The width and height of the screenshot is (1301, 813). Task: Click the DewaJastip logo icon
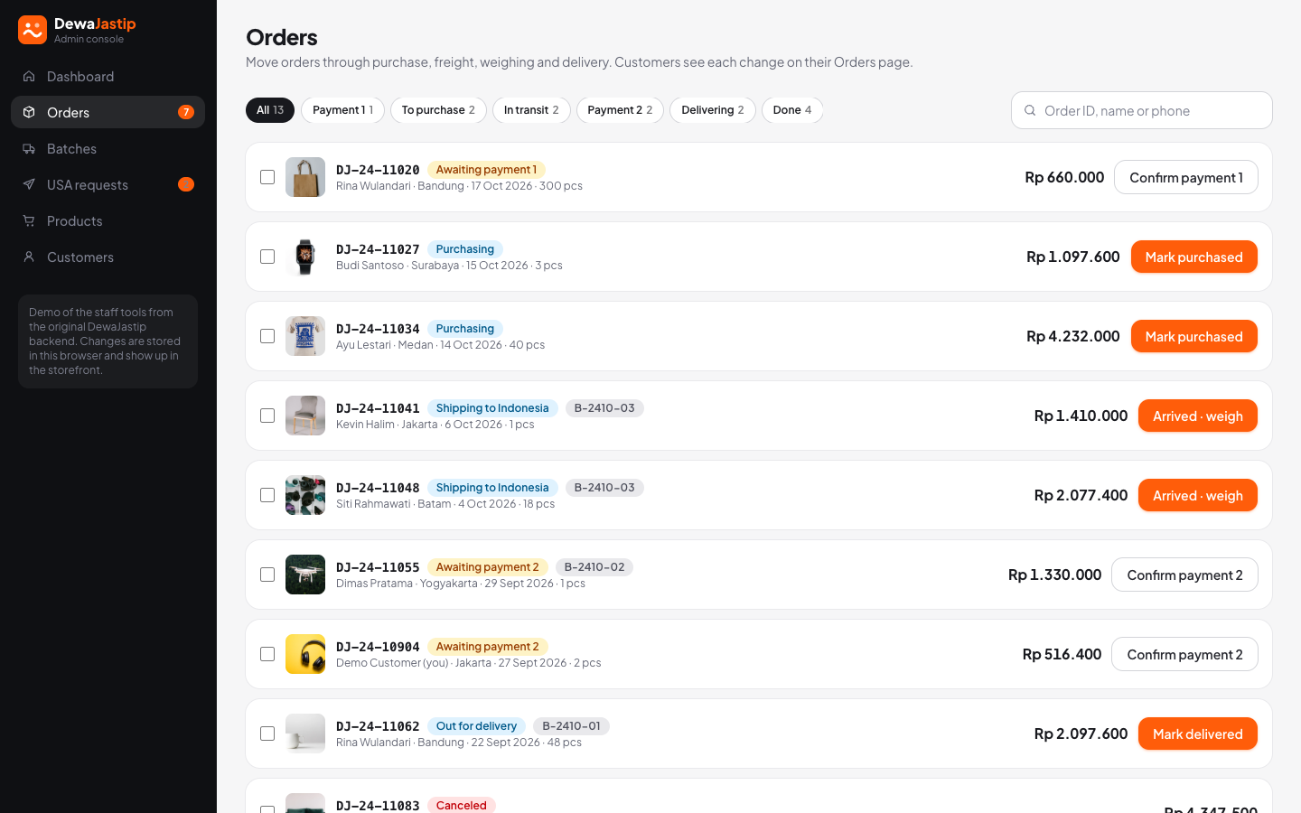tap(33, 30)
